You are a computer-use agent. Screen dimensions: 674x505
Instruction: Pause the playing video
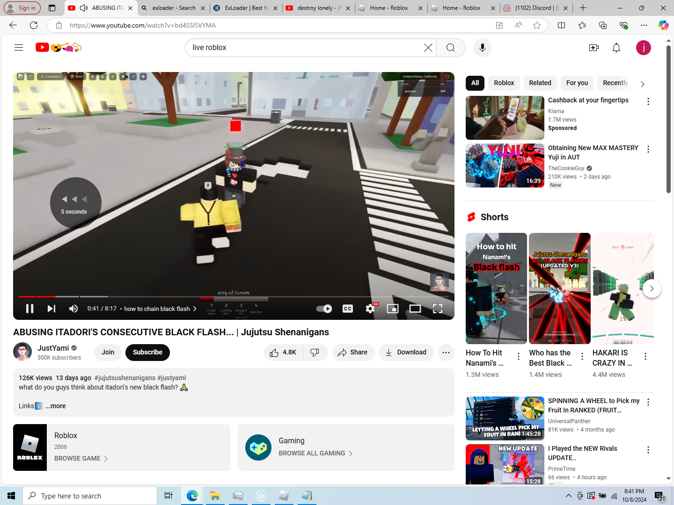click(29, 309)
